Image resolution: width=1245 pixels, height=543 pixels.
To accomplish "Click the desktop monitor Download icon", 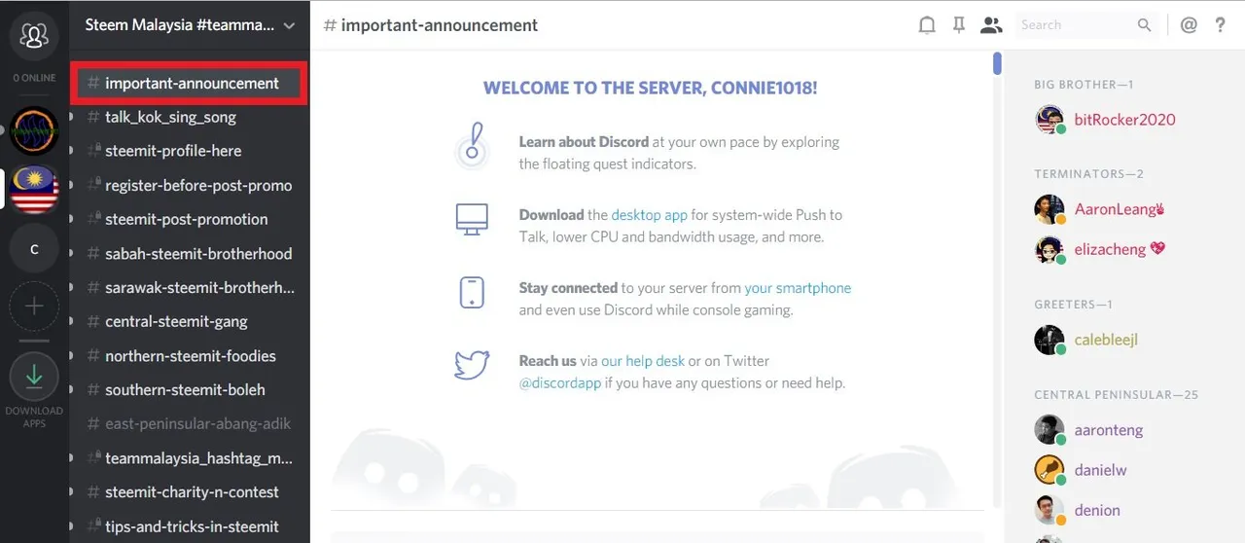I will (x=472, y=219).
